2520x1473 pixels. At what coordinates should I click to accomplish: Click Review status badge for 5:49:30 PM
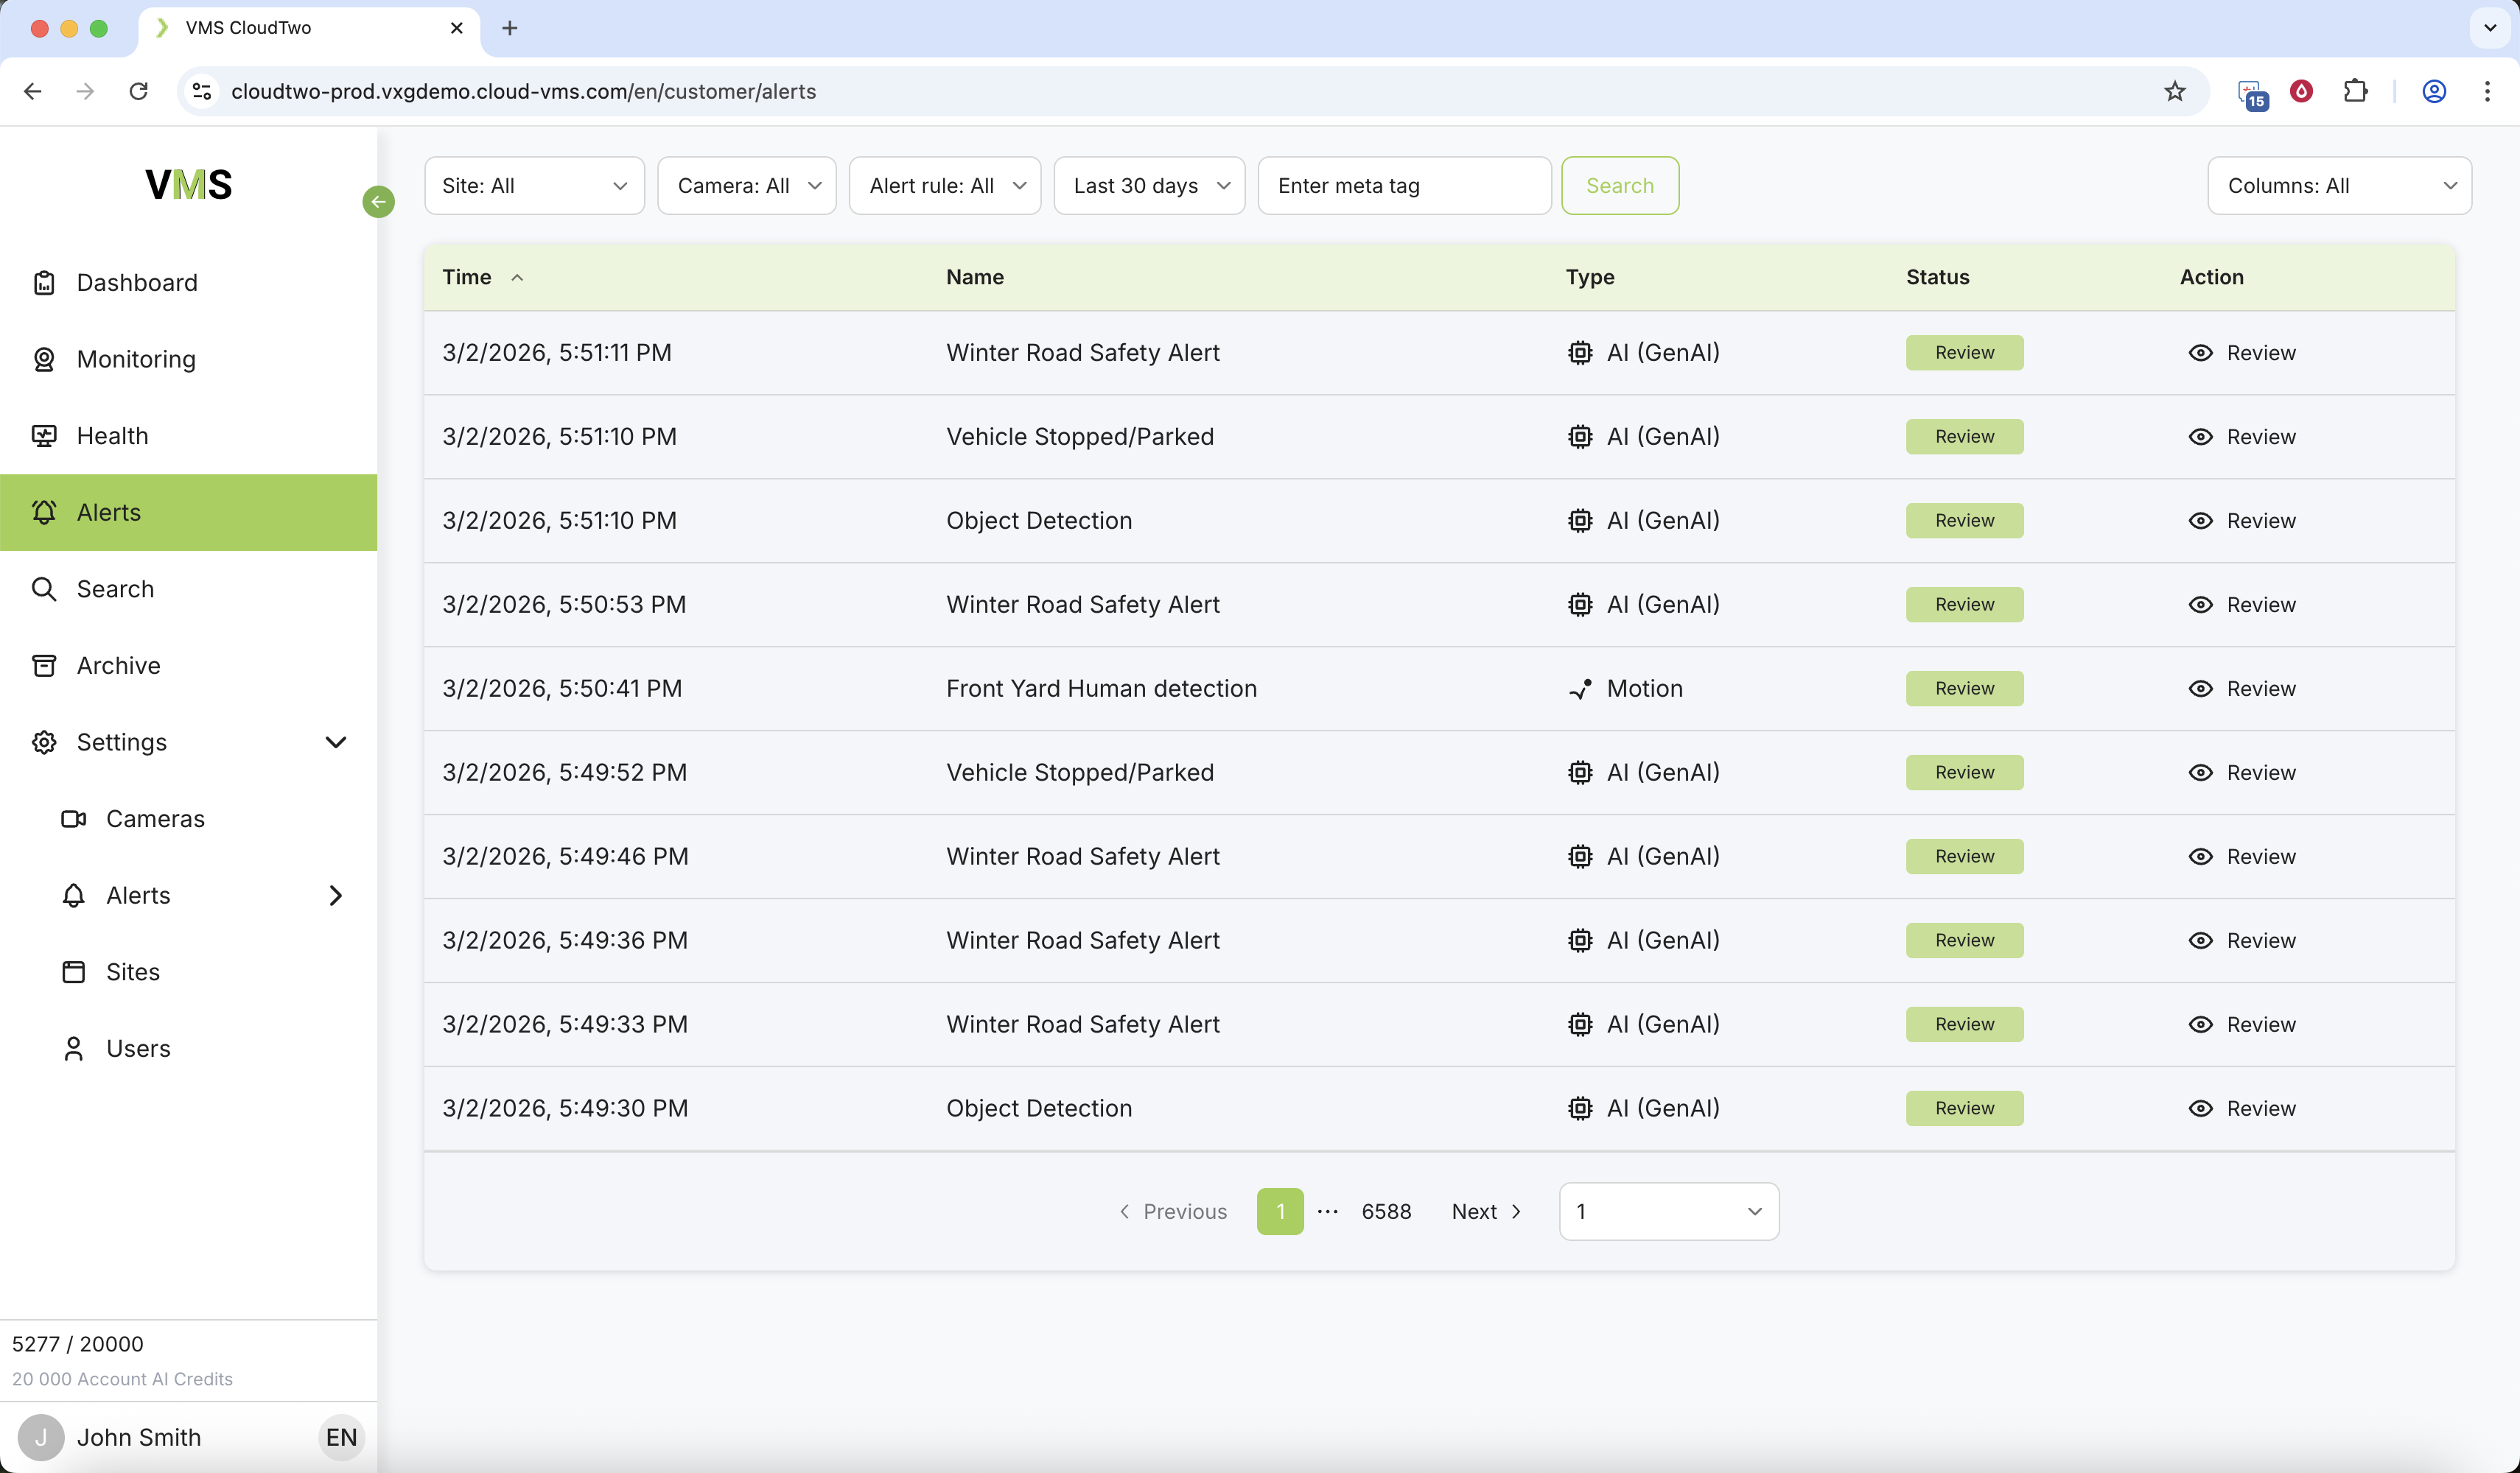click(1963, 1108)
